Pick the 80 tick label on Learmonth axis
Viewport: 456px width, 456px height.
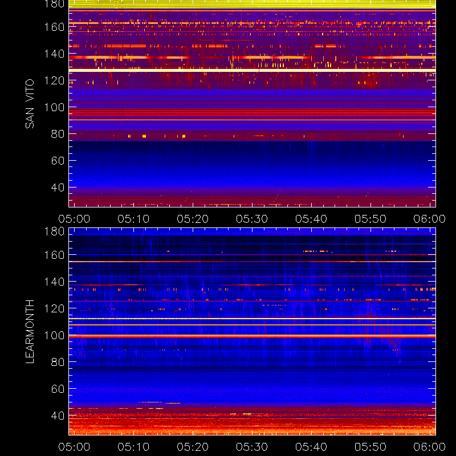point(58,362)
